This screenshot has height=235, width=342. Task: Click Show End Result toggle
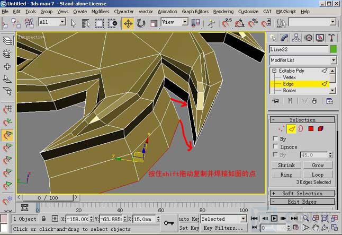coord(290,101)
